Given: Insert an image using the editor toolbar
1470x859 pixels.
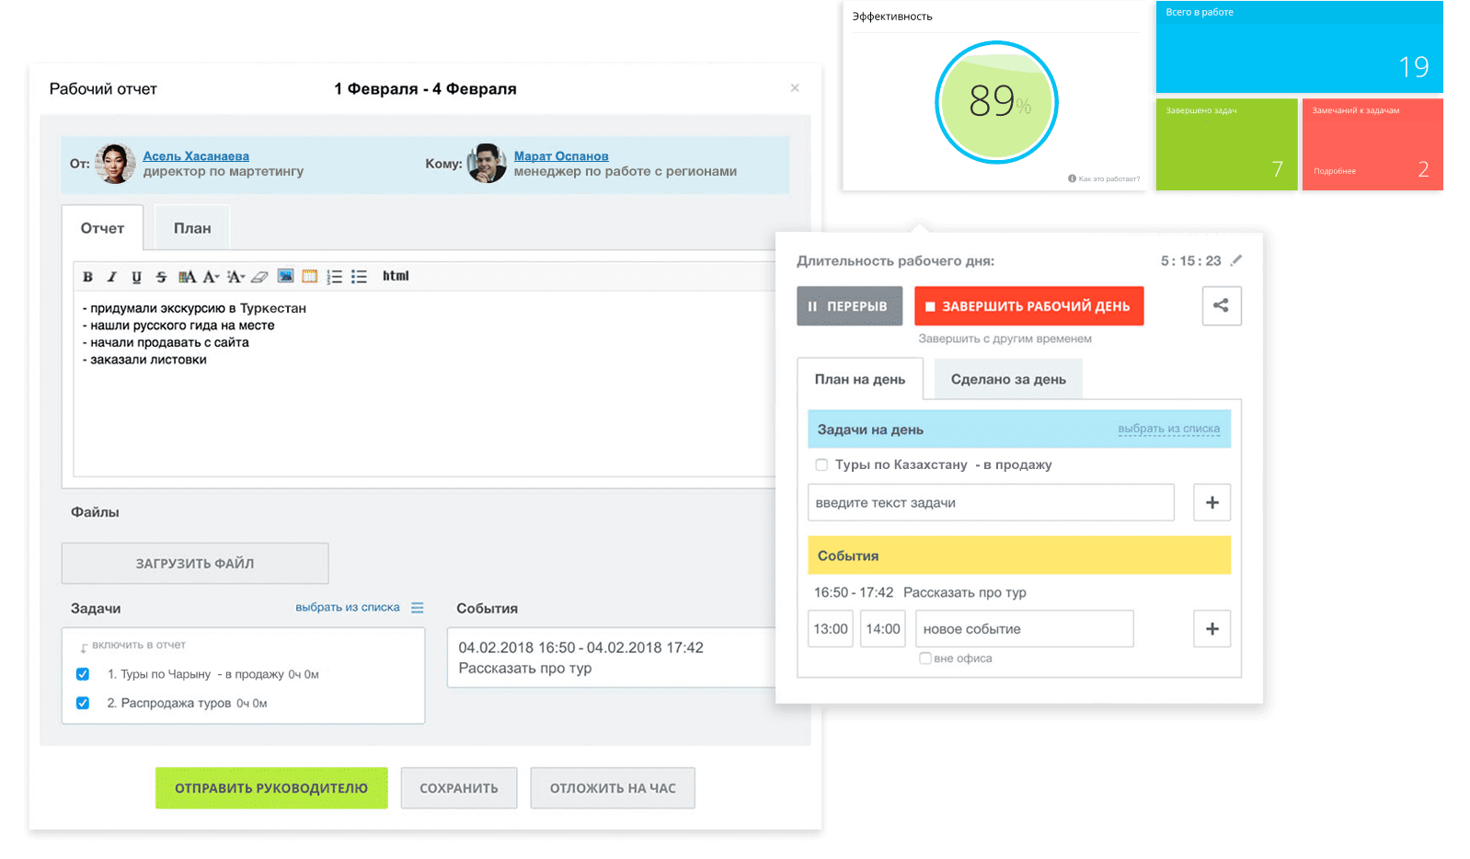Looking at the screenshot, I should [x=285, y=276].
